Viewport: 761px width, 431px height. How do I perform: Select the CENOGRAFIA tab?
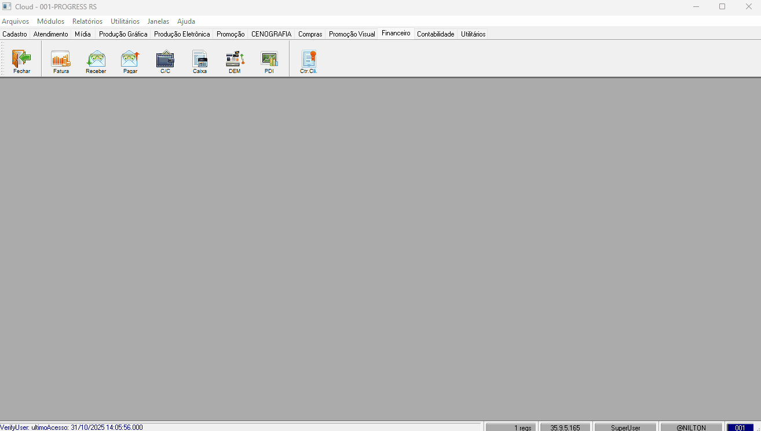tap(271, 34)
